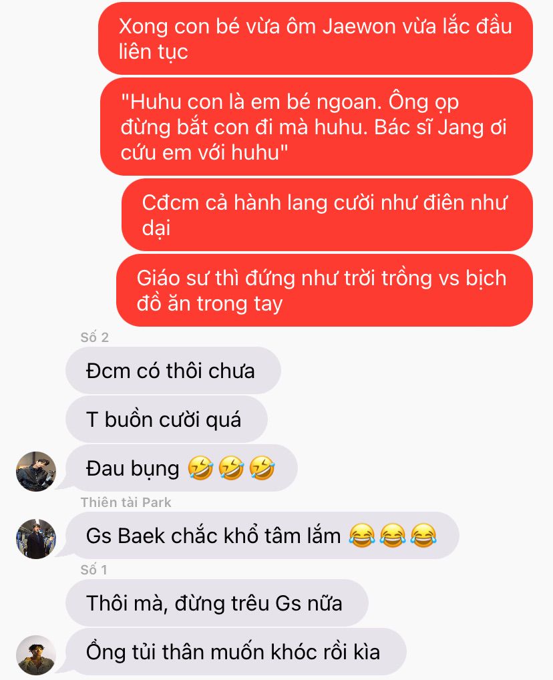Tap sender name label "Số 1"
The height and width of the screenshot is (680, 553).
point(94,570)
